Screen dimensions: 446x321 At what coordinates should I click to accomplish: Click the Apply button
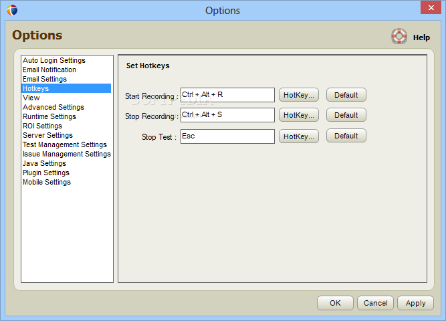tap(415, 303)
